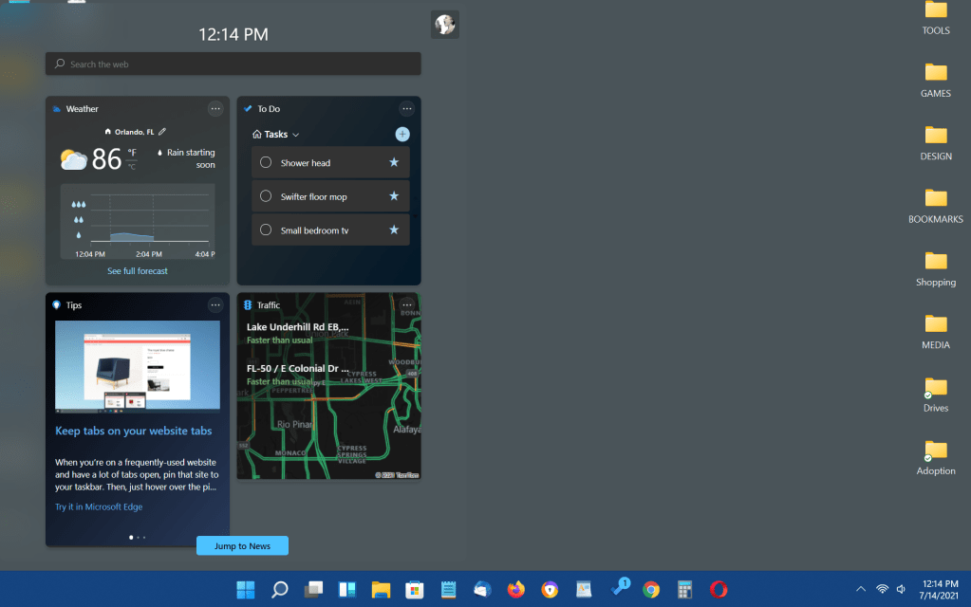Check off Small bedroom tv task
The height and width of the screenshot is (607, 971).
point(266,230)
